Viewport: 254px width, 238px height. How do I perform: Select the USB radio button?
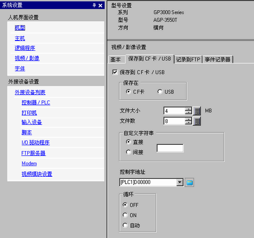coord(160,92)
